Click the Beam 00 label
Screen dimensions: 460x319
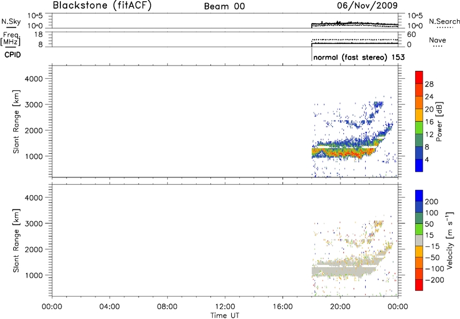click(224, 6)
